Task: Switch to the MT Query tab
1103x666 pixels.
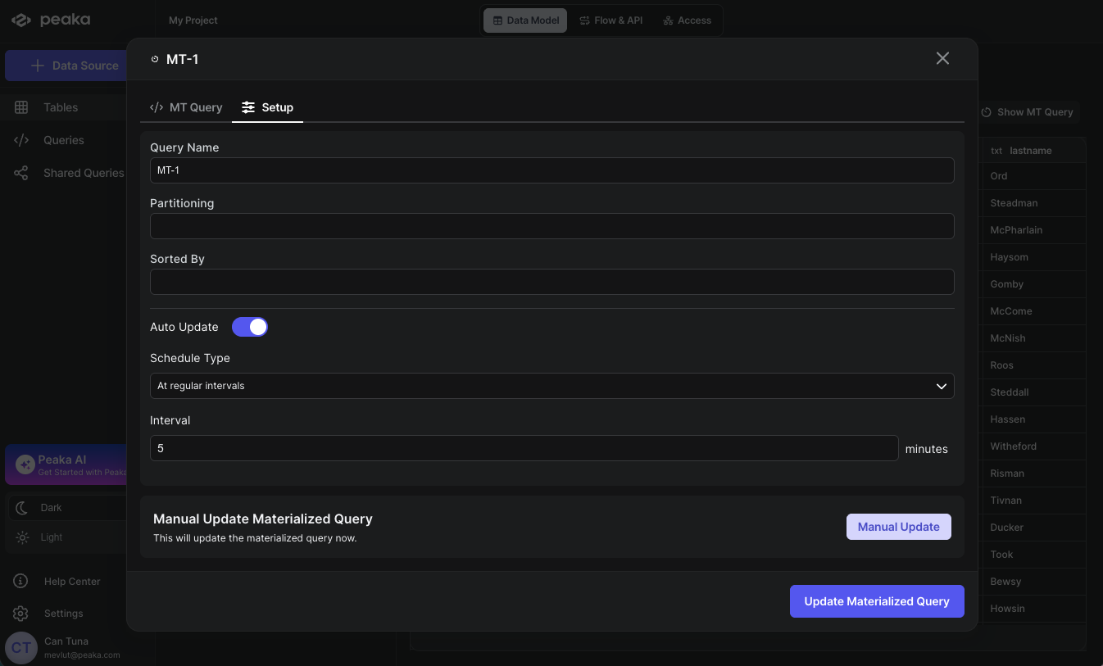Action: (x=187, y=107)
